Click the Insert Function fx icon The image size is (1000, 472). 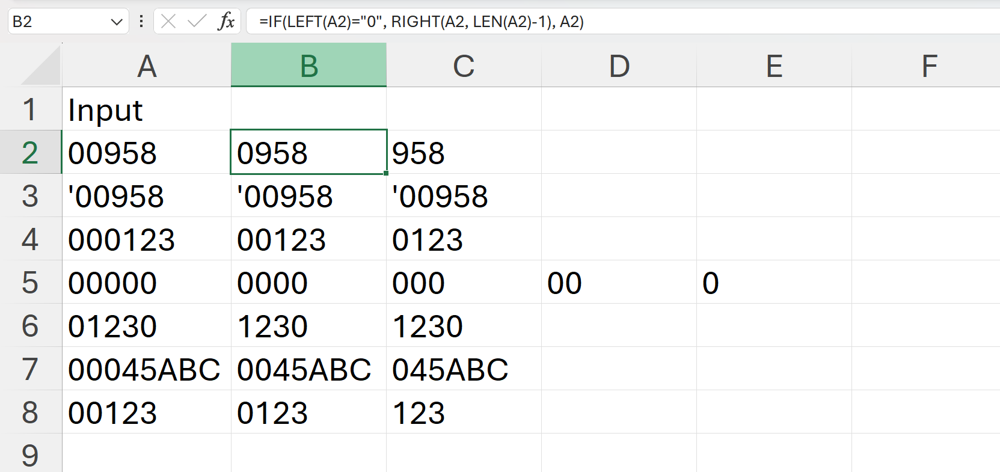point(226,22)
